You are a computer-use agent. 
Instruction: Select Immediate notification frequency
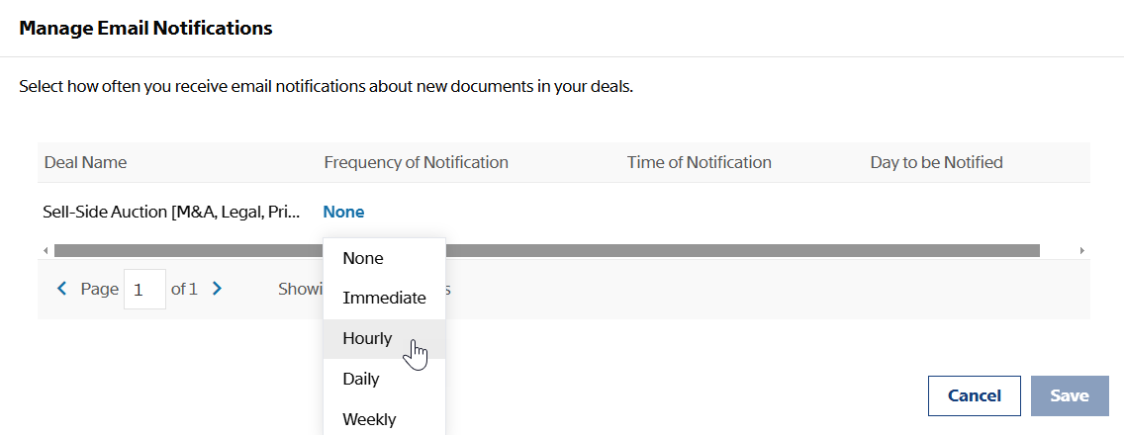pos(384,299)
